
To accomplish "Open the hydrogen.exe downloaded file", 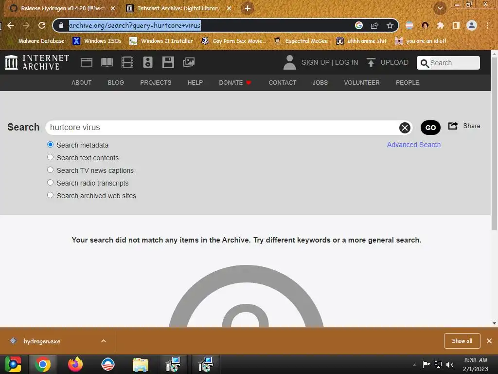I will 42,341.
